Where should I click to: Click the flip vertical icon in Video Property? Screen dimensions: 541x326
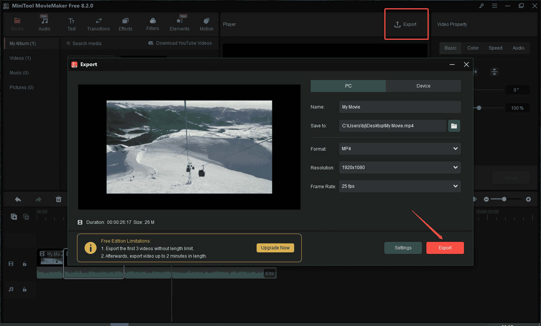[x=494, y=72]
